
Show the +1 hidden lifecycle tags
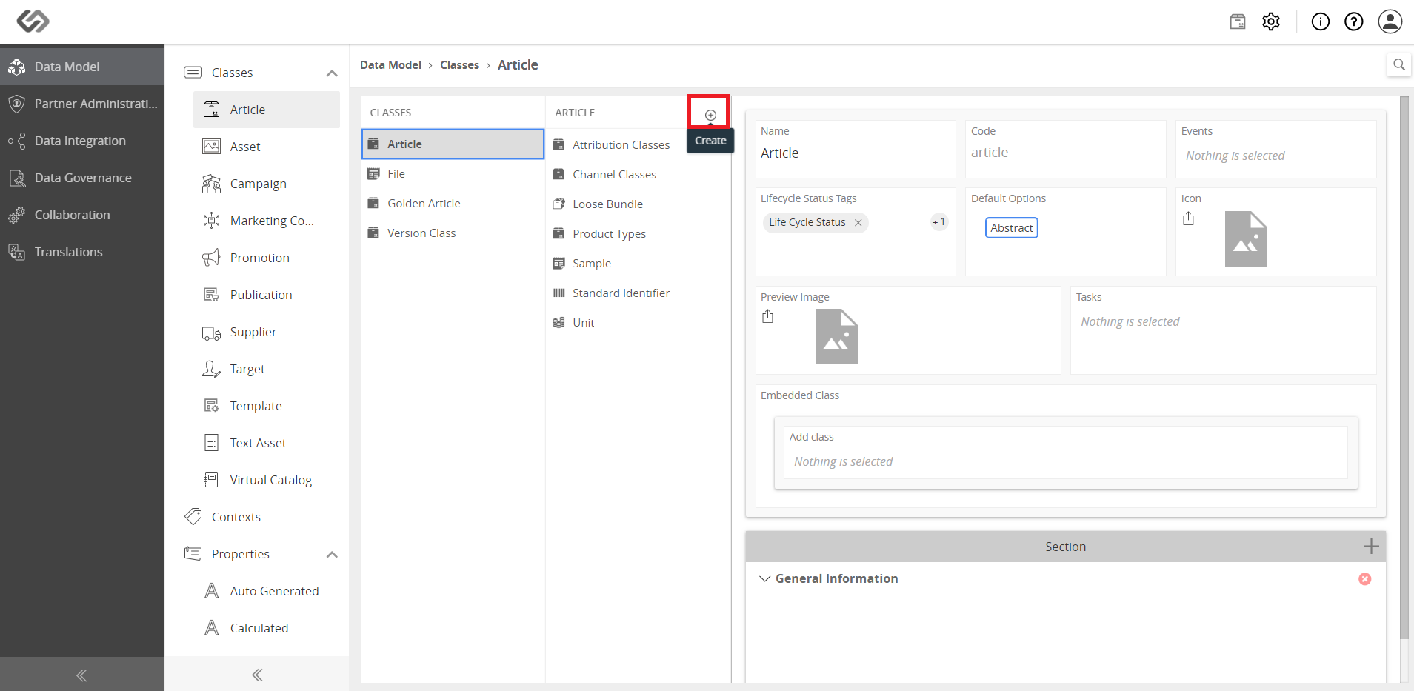coord(939,222)
